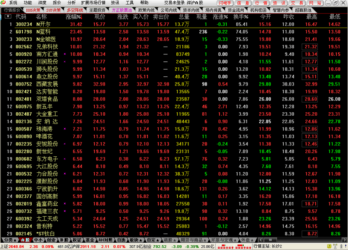Viewport: 348px width, 250px height.
Task: Select the AH对照 tab
Action: [106, 240]
